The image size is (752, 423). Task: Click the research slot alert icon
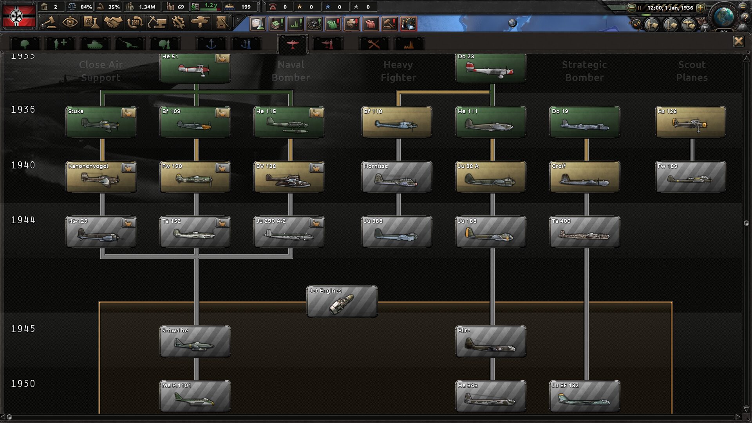pos(258,24)
